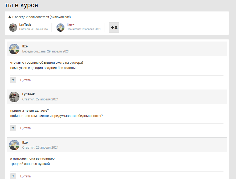Click text 'привет а че вы делаете?'
Screen dimensions: 236x179
coord(30,111)
